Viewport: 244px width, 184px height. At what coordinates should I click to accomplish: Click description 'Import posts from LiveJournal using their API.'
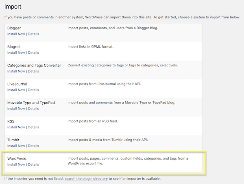point(104,84)
